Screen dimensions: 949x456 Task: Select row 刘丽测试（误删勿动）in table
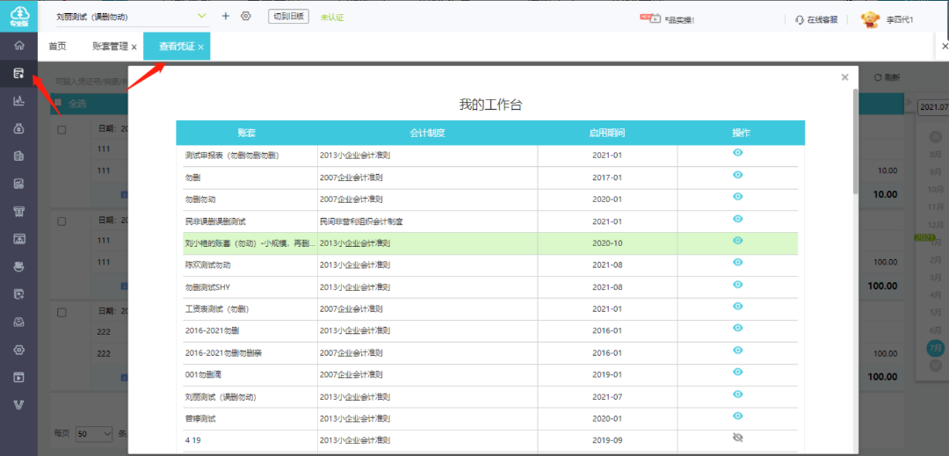[x=490, y=397]
